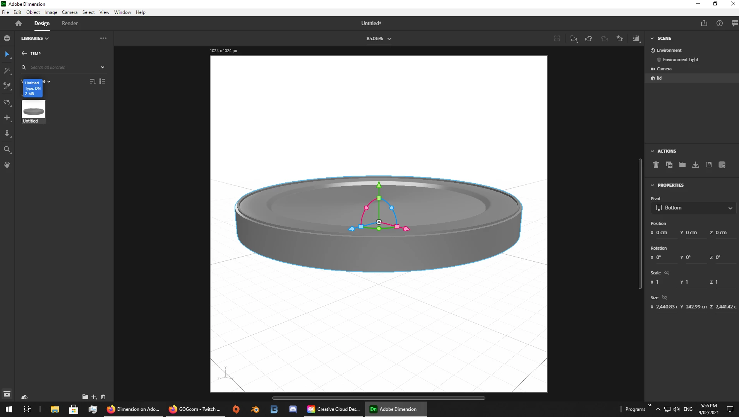Screen dimensions: 739x417
Task: Click the right panel vertical scrollbar
Action: click(640, 223)
